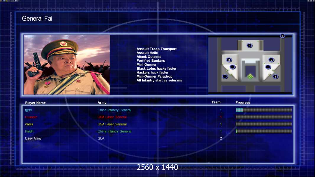This screenshot has width=315, height=177.
Task: Click start position marker 2 on the minimap
Action: pos(271,60)
